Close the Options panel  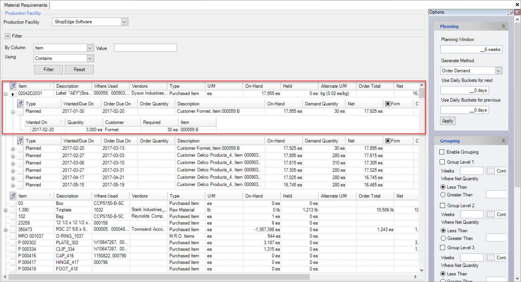point(517,12)
